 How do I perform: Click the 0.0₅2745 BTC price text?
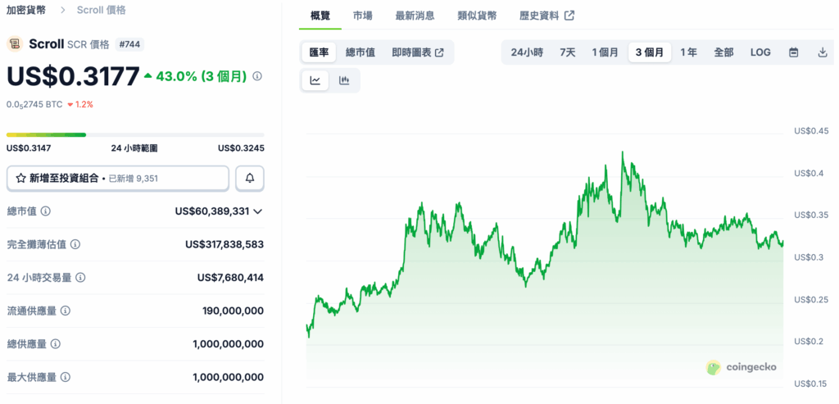34,104
